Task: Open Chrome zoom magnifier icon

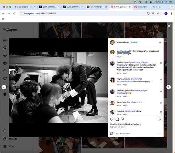Action: click(153, 13)
